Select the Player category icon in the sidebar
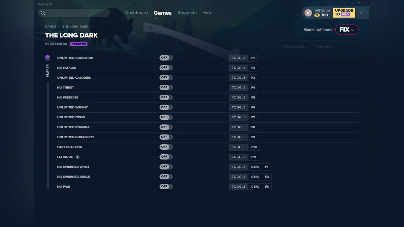Image resolution: width=404 pixels, height=227 pixels. (x=47, y=58)
